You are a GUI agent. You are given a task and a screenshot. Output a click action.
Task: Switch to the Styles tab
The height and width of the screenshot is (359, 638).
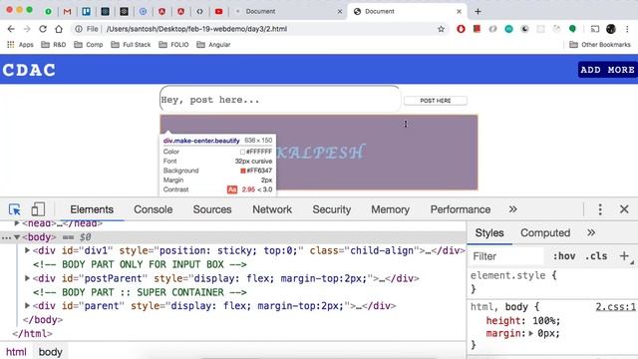pyautogui.click(x=489, y=232)
